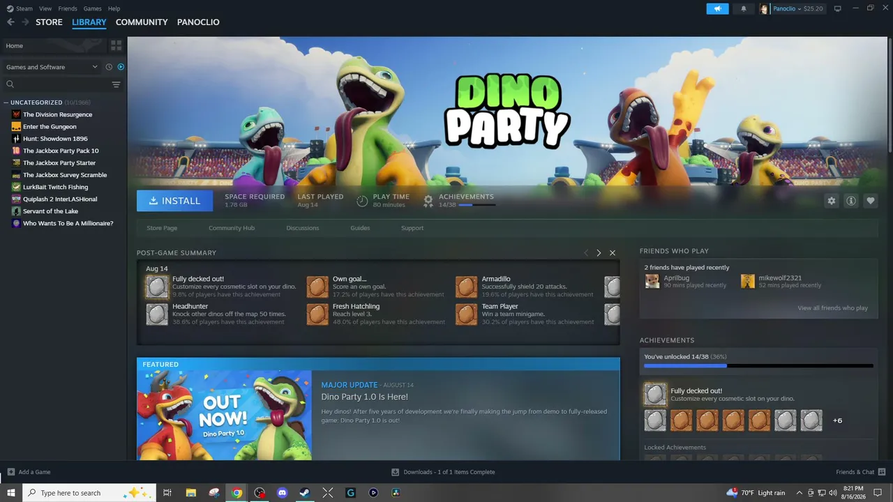This screenshot has width=893, height=502.
Task: Sort library by recent activity clock icon
Action: click(109, 67)
